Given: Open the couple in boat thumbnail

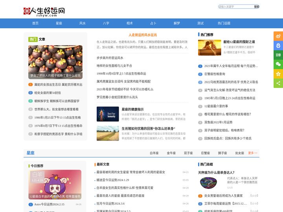Looking at the screenshot, I should (x=209, y=48).
